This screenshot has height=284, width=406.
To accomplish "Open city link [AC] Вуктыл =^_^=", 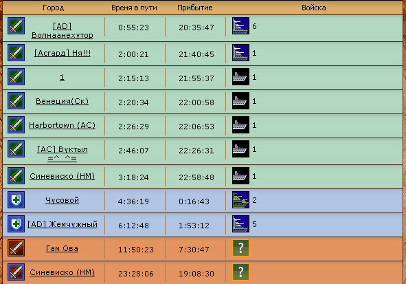I will pos(62,153).
